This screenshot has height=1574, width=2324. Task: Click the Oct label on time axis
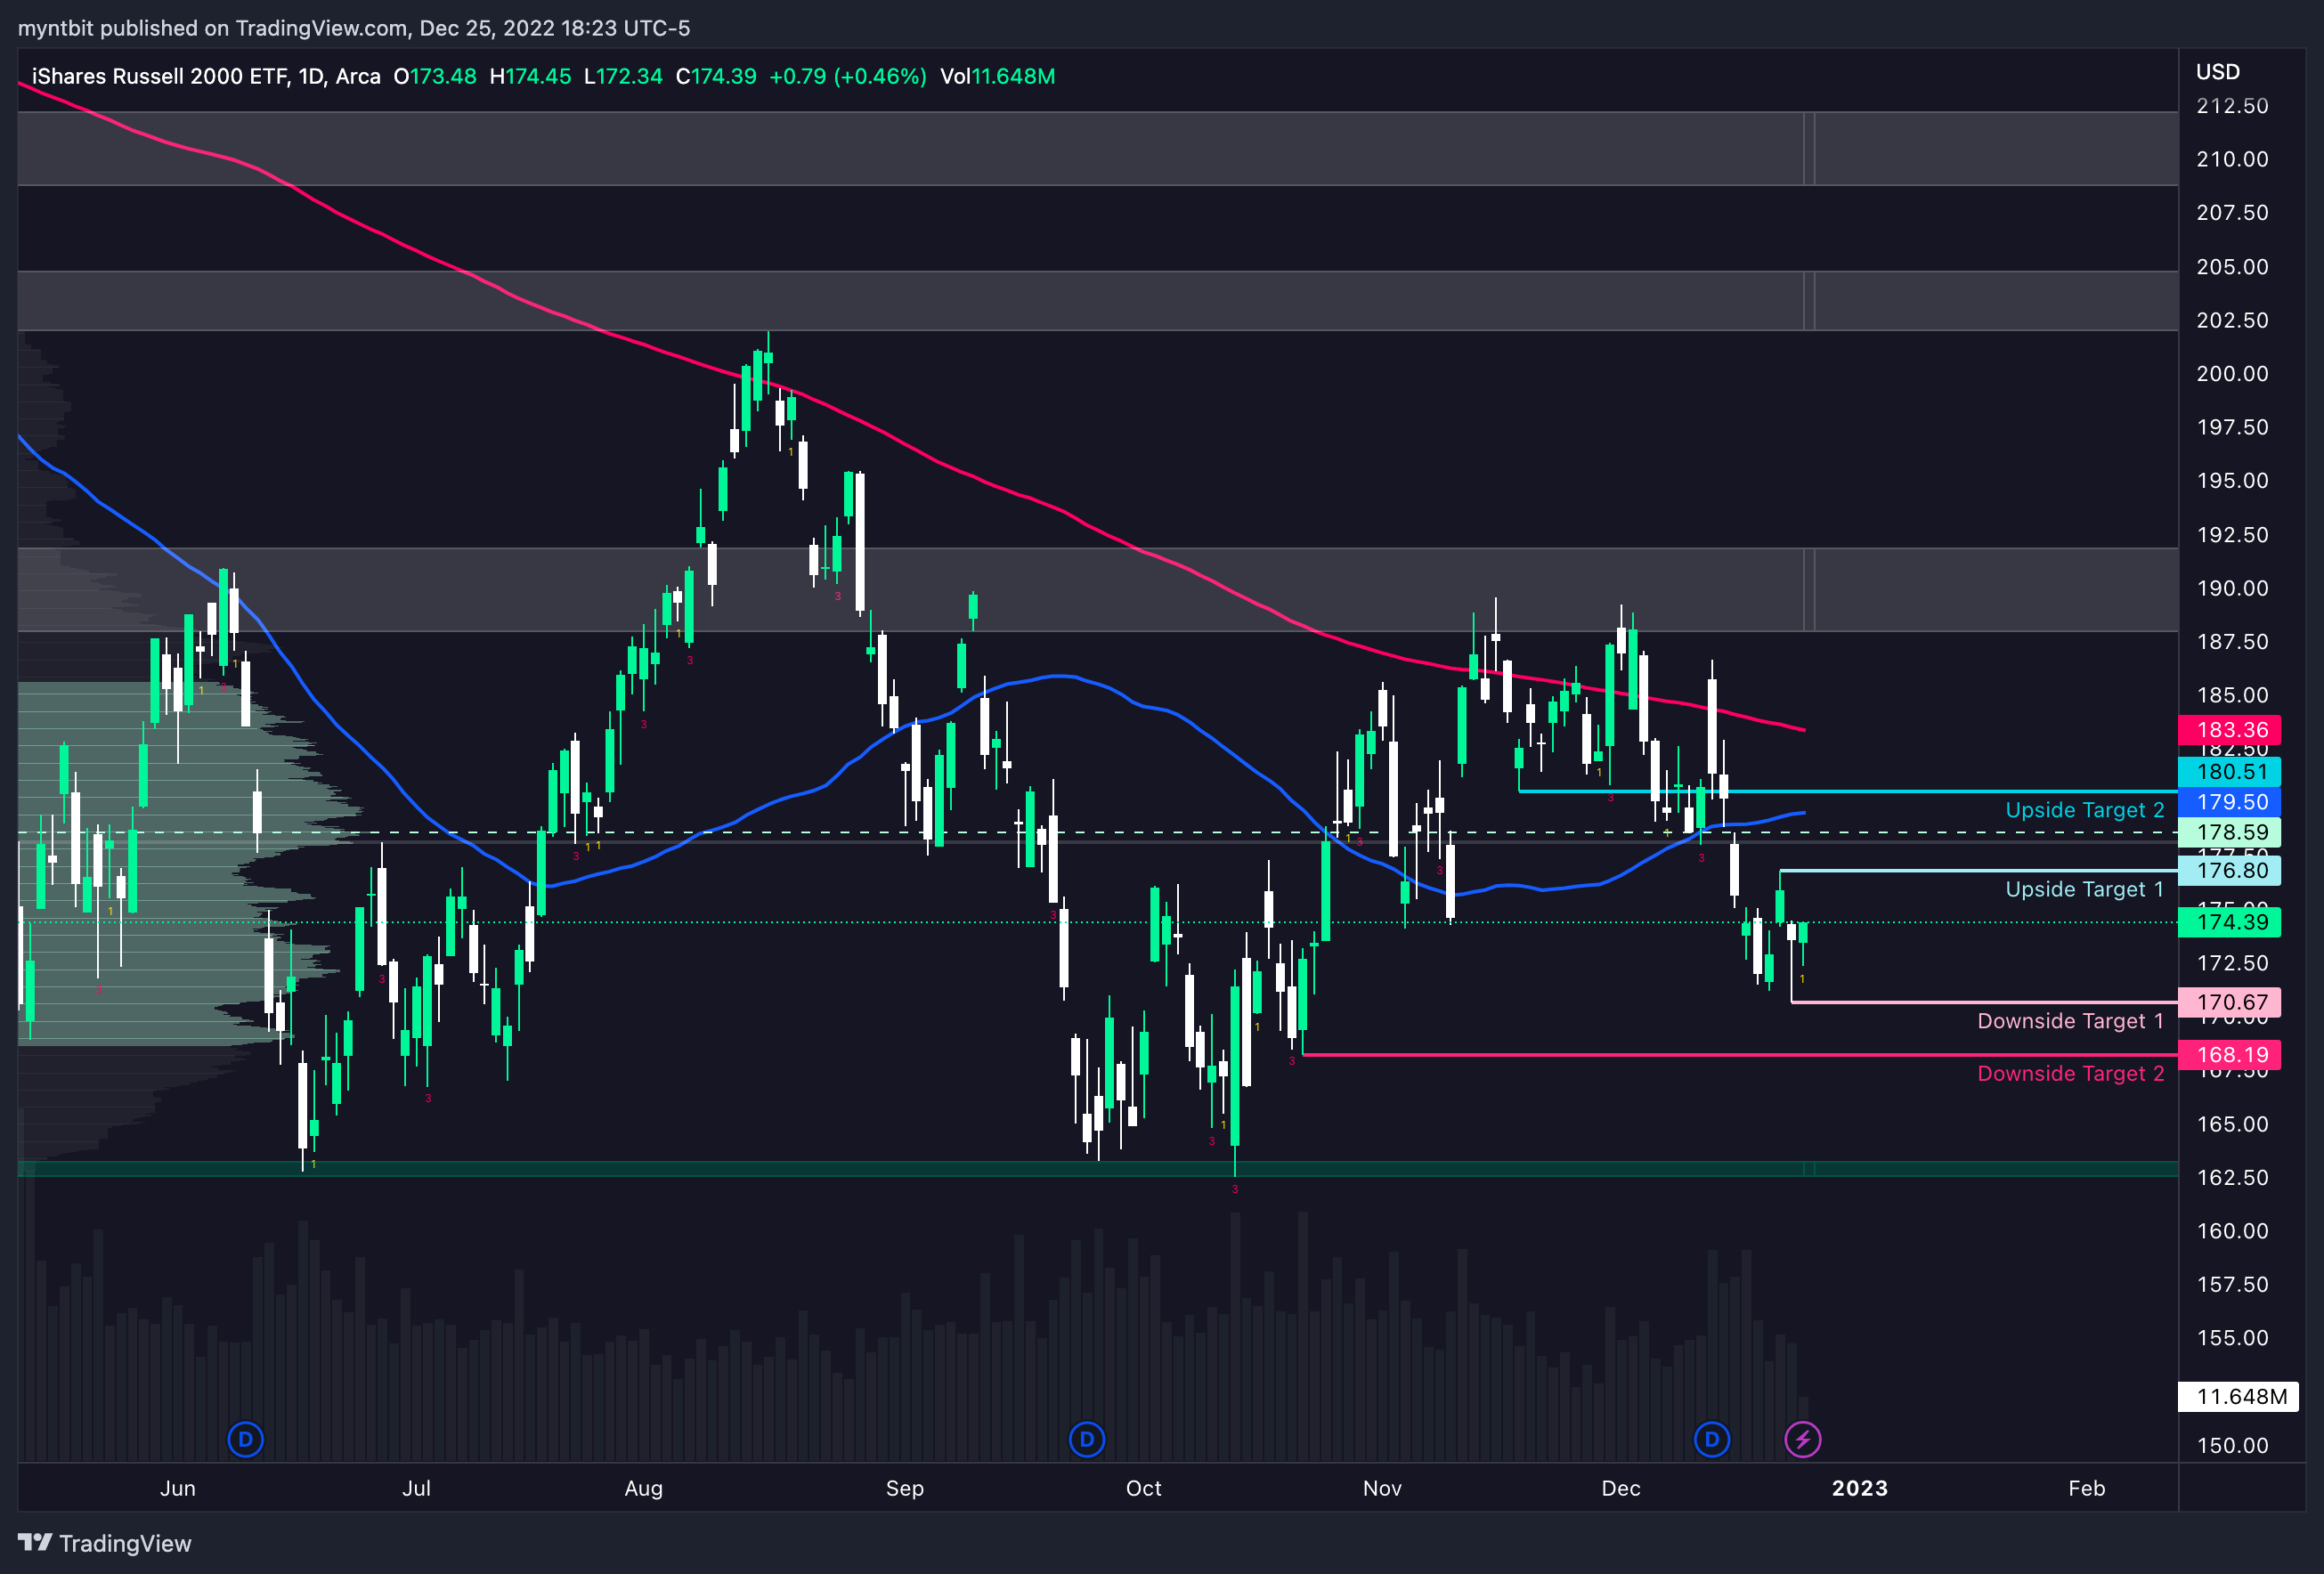[x=1143, y=1488]
